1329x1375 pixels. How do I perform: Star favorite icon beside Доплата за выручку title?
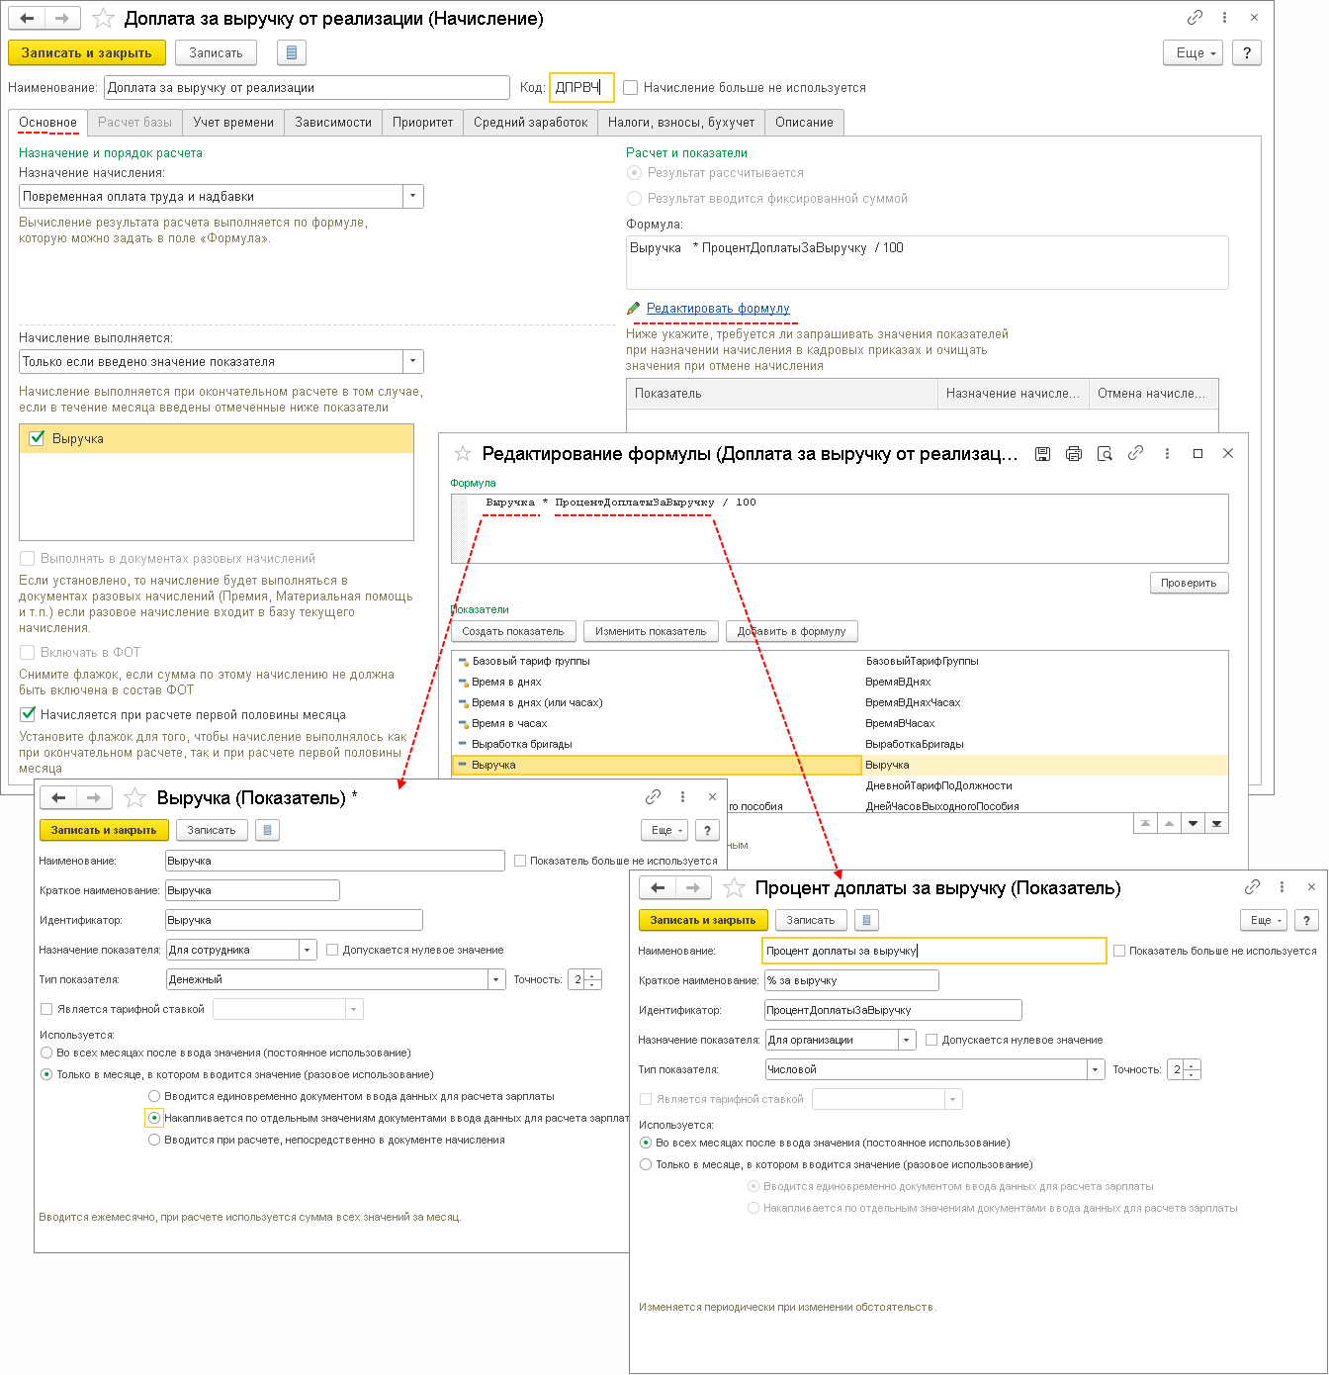pos(103,19)
